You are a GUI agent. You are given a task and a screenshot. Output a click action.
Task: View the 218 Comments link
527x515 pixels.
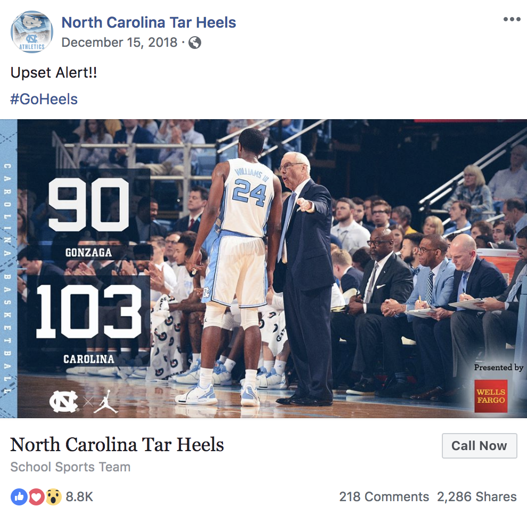click(384, 496)
